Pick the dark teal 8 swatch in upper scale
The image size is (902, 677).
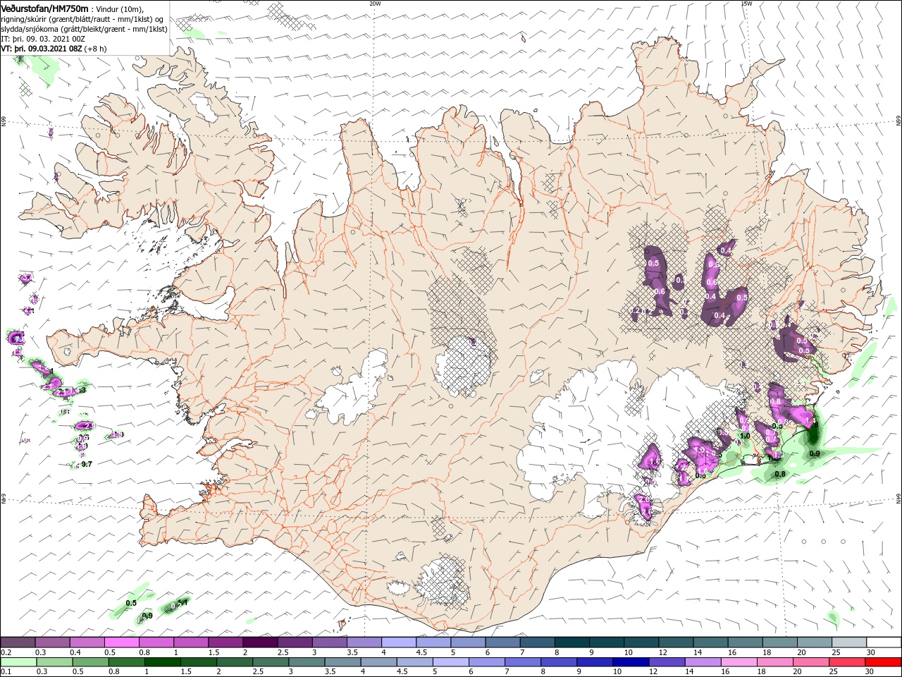[572, 642]
